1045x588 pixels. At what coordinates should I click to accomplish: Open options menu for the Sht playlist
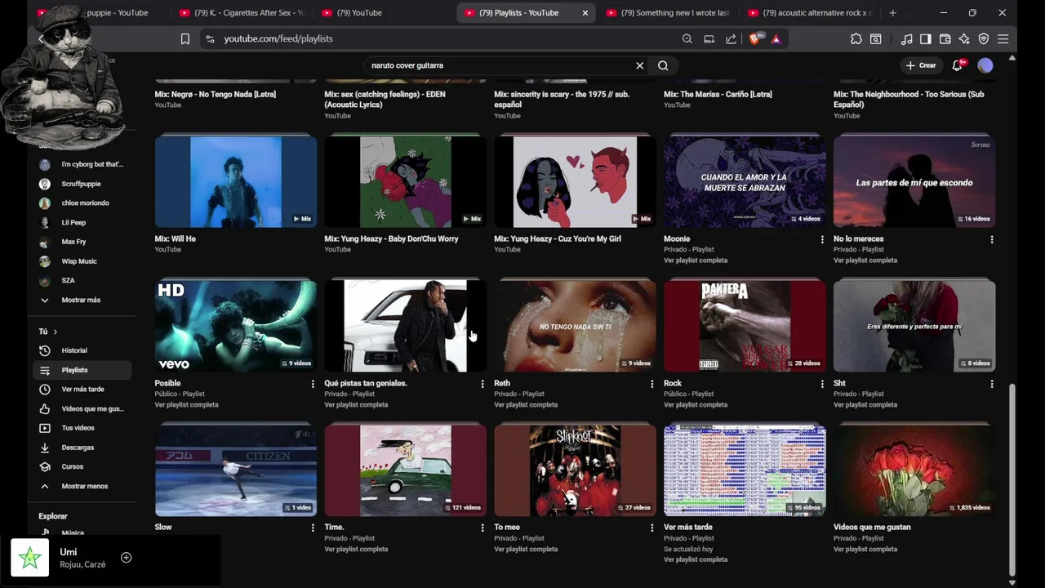point(992,384)
